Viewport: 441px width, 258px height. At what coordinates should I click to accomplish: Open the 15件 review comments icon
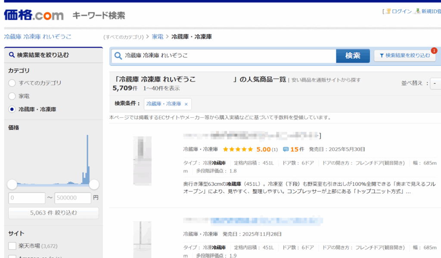click(286, 149)
